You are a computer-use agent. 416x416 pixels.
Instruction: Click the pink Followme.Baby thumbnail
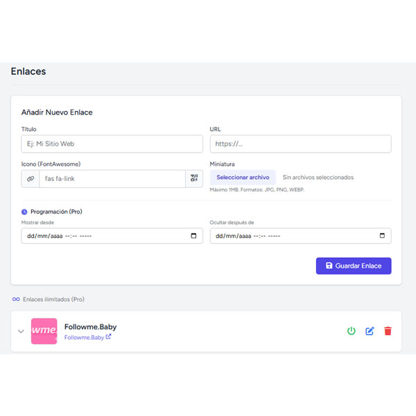tap(44, 331)
